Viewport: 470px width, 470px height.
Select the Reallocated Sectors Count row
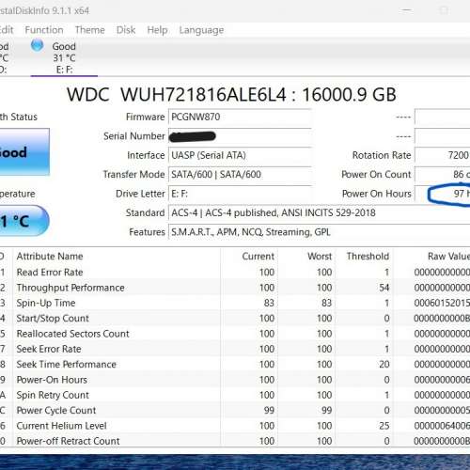(235, 334)
